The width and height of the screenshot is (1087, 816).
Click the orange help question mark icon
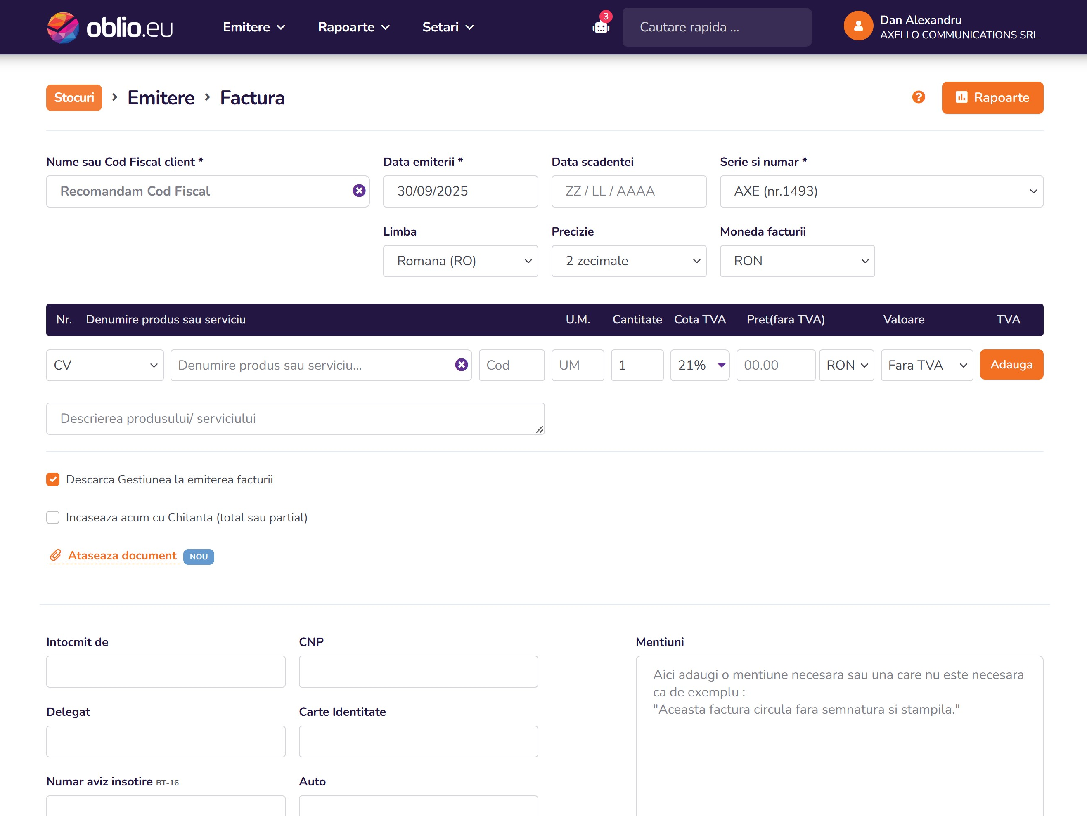(918, 97)
